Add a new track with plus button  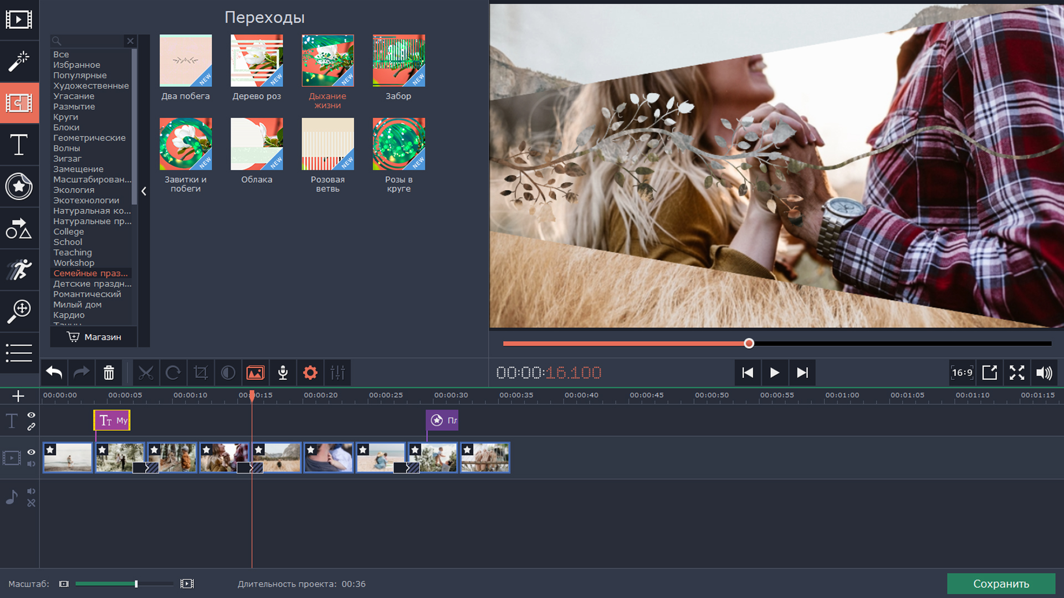(x=18, y=396)
